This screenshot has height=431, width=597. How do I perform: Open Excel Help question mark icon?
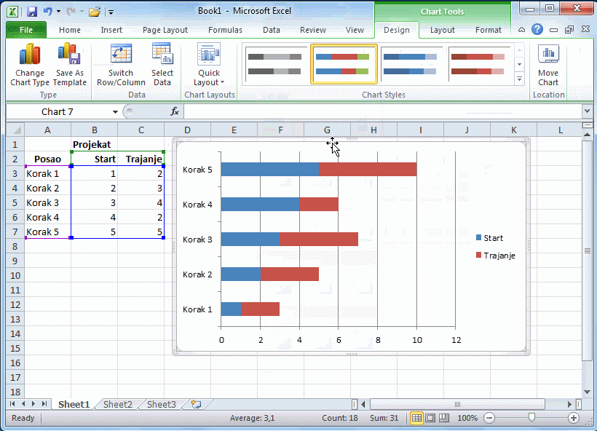(537, 30)
